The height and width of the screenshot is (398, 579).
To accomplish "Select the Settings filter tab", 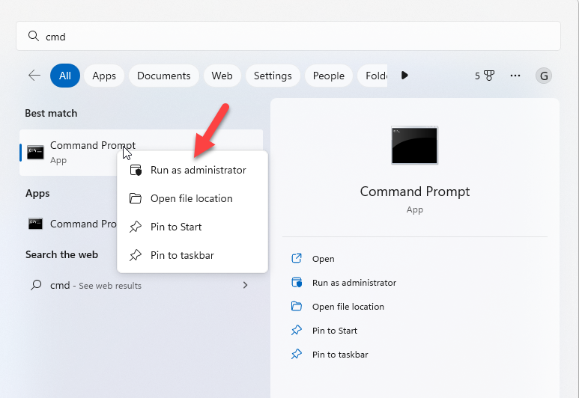I will tap(273, 76).
